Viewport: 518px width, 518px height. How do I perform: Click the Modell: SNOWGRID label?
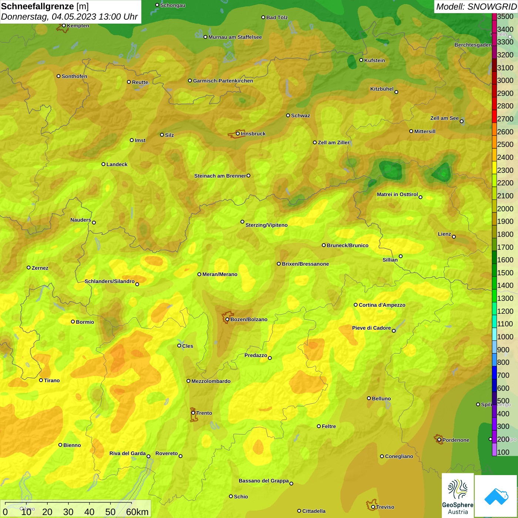[x=476, y=7]
